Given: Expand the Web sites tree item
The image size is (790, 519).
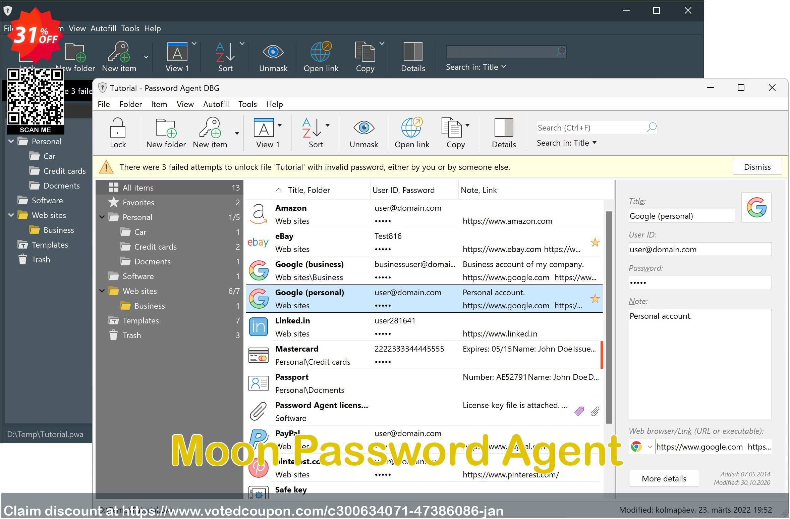Looking at the screenshot, I should click(10, 215).
